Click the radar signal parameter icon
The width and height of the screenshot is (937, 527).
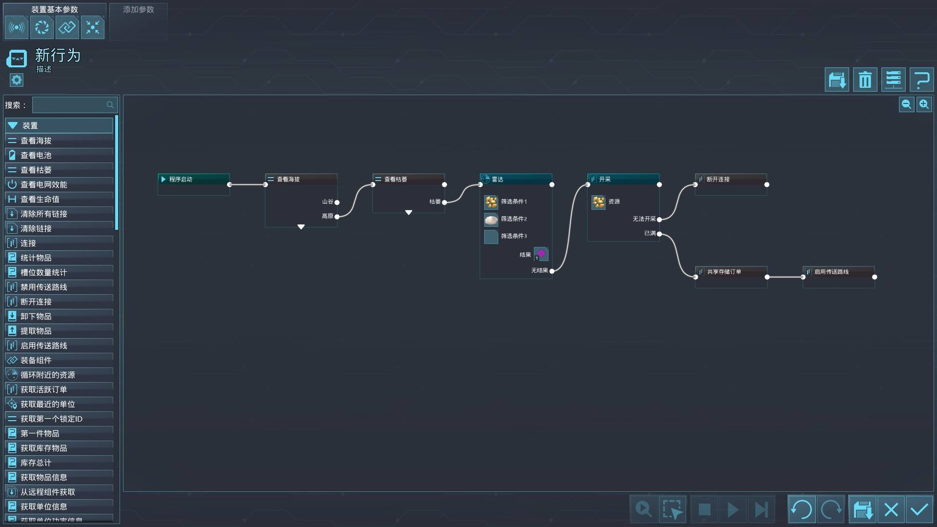point(17,27)
